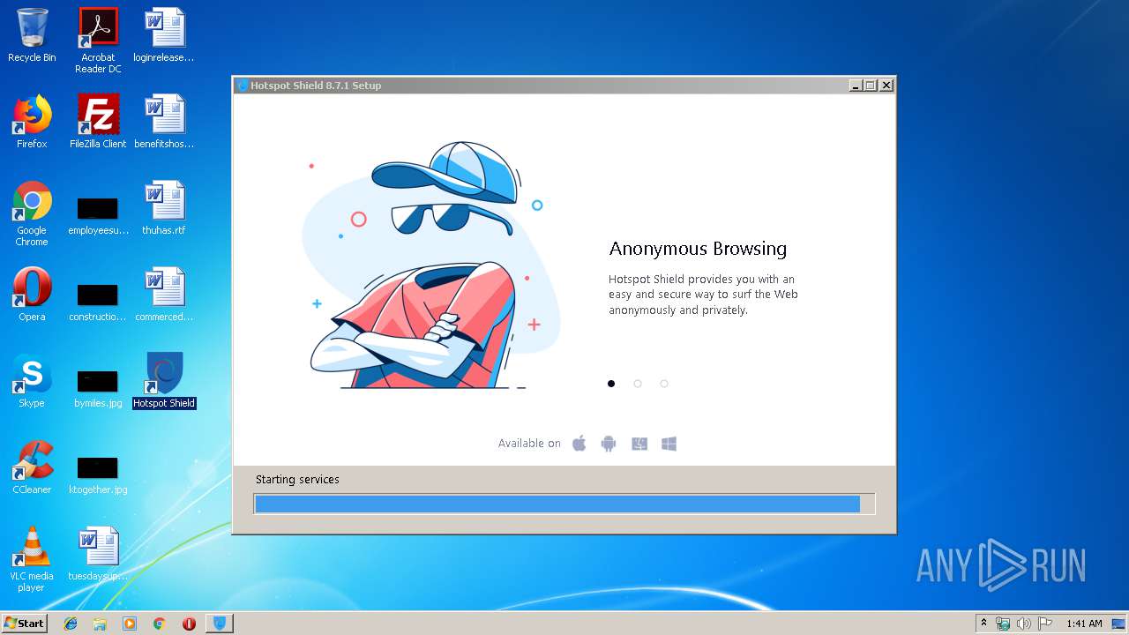Open the Windows Start menu
The width and height of the screenshot is (1129, 635).
click(x=25, y=624)
